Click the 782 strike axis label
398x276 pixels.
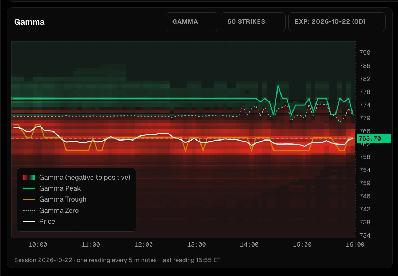[365, 79]
